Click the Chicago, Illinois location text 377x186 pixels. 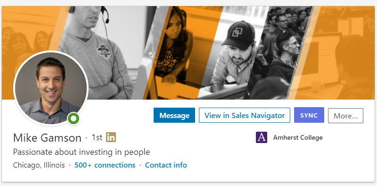(x=39, y=165)
